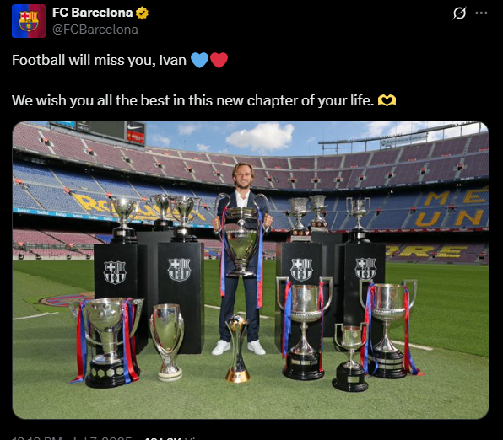The height and width of the screenshot is (440, 503).
Task: Open the attached stadium trophy photo
Action: pyautogui.click(x=251, y=270)
